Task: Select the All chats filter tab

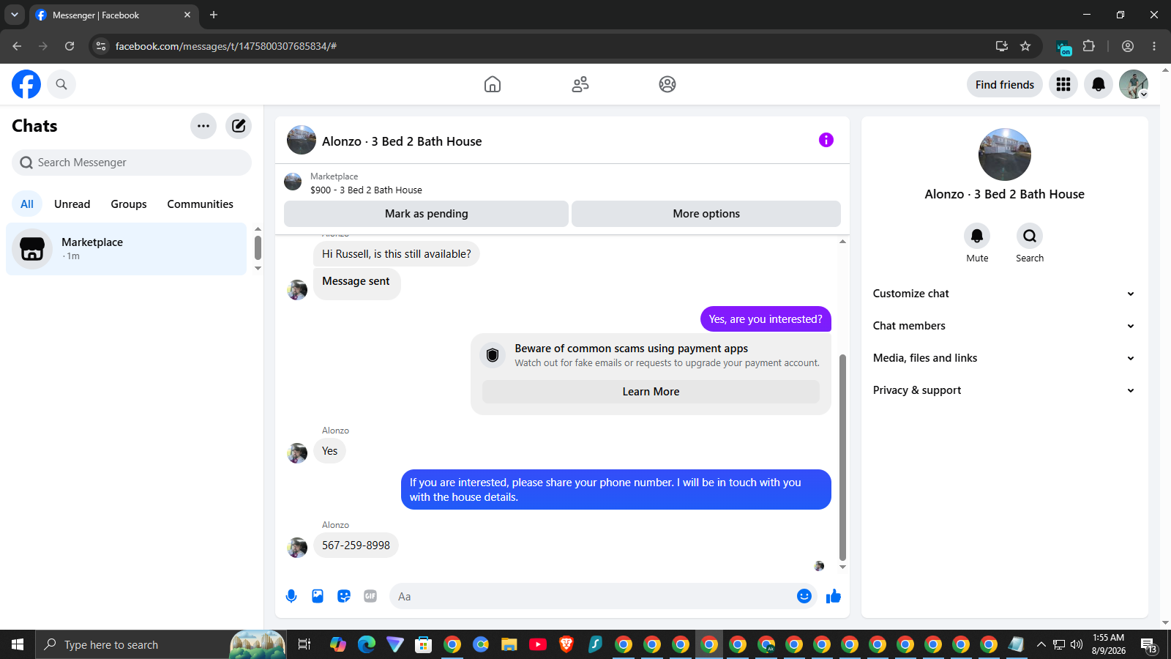Action: [27, 204]
